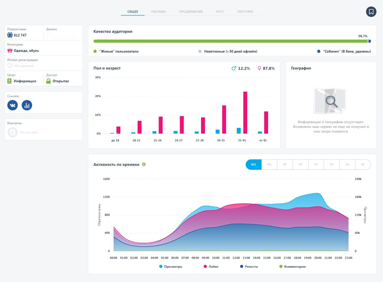383x282 pixels.
Task: Click the no-data region icon
Action: [x=10, y=66]
